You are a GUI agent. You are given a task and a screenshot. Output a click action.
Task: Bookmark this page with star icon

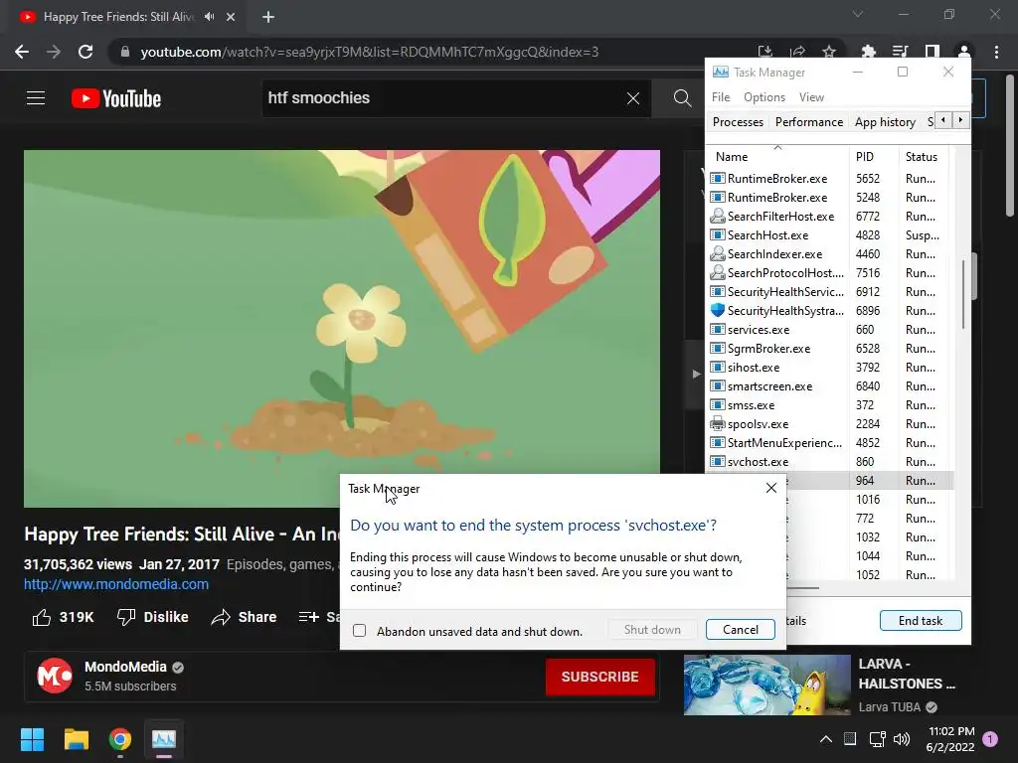point(829,52)
